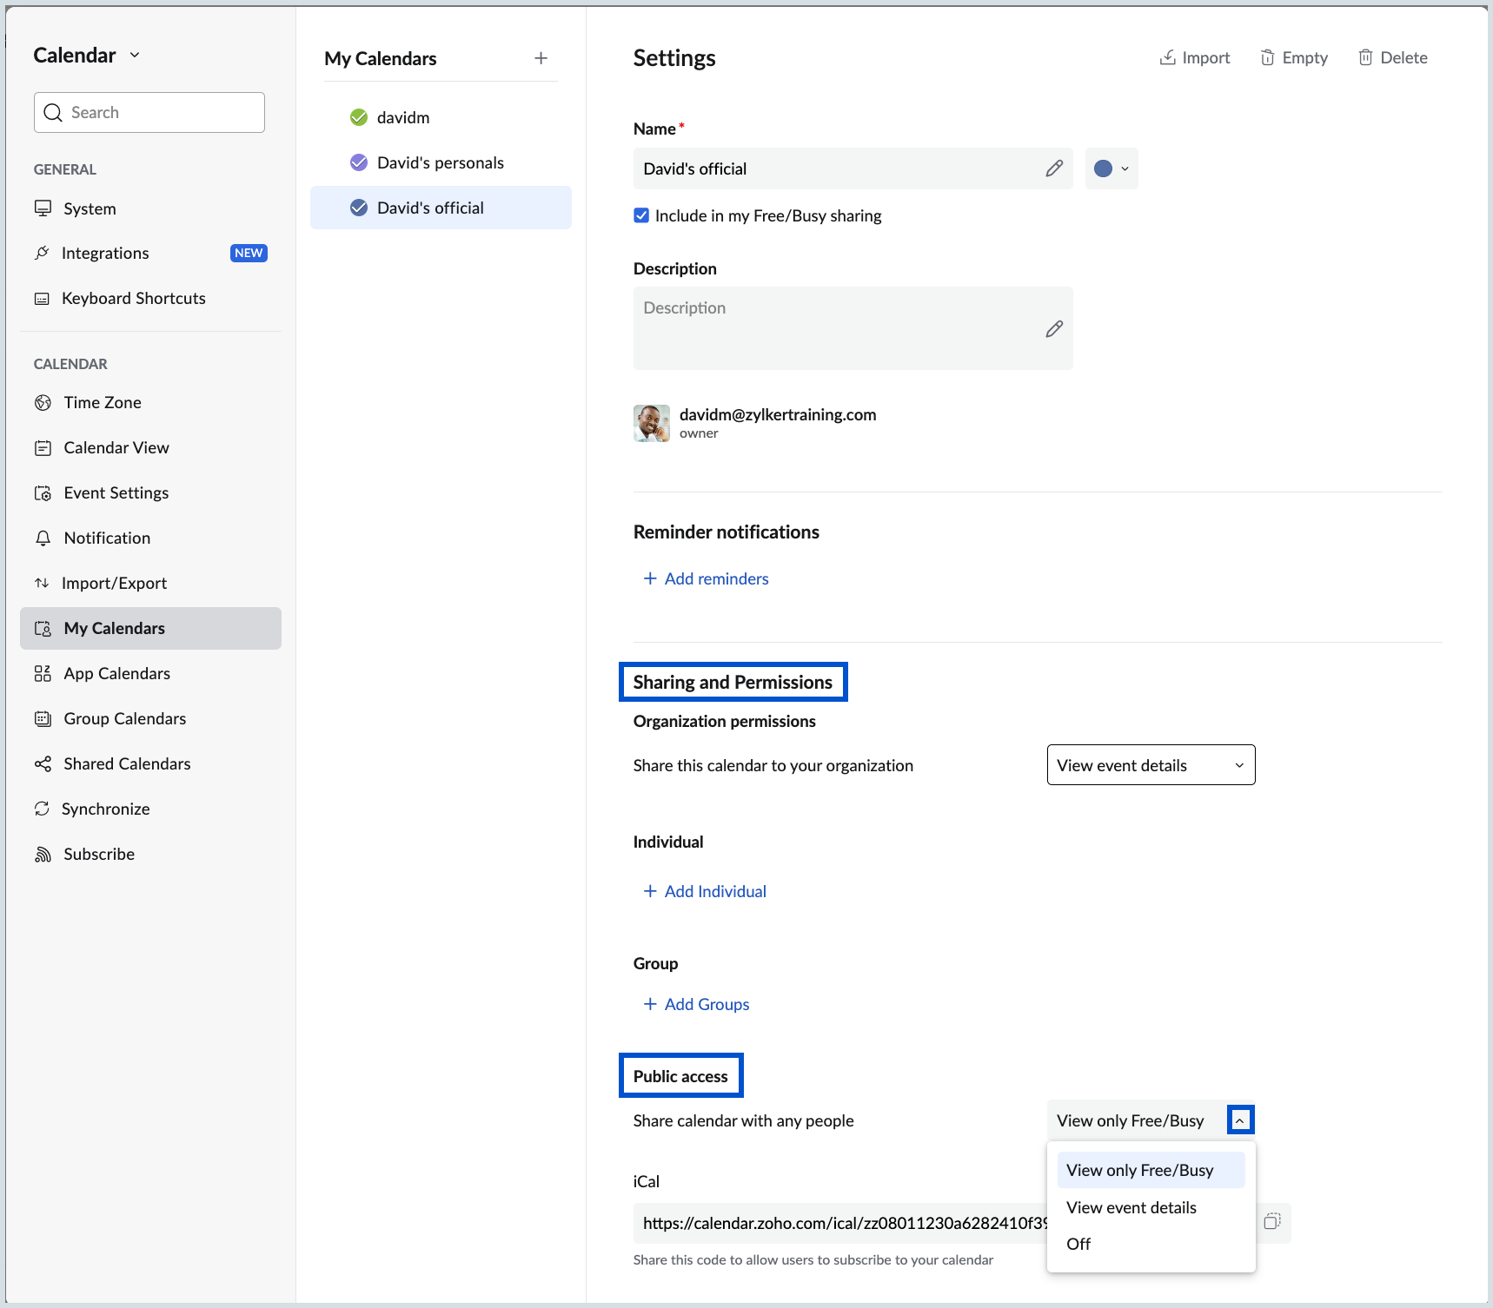Screen dimensions: 1493x1308
Task: Uncheck Include in my Free/Busy sharing
Action: point(641,215)
